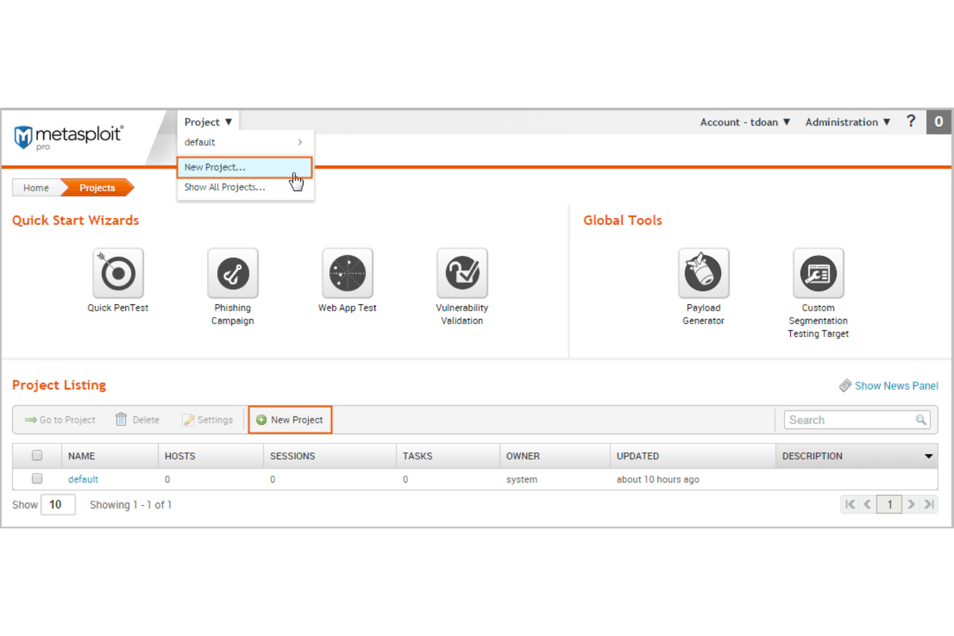
Task: Open the help question mark icon
Action: point(911,121)
